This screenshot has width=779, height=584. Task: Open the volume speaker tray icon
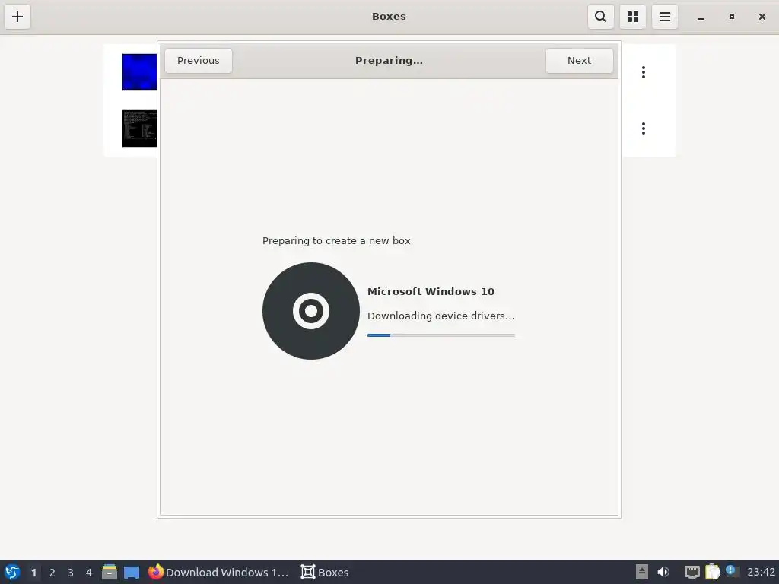pyautogui.click(x=663, y=572)
